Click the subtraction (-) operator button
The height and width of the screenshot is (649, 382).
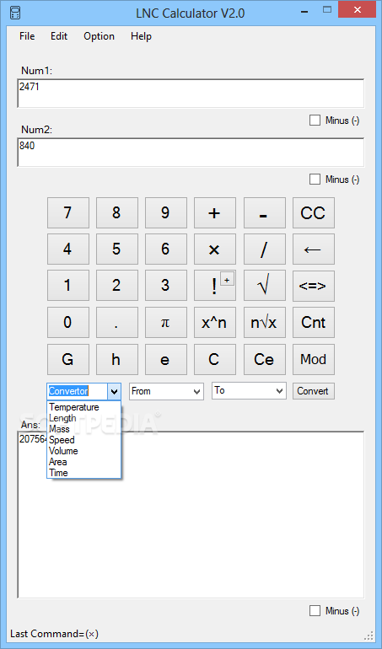pyautogui.click(x=264, y=212)
